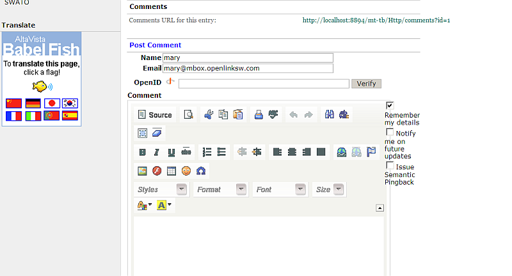This screenshot has height=276, width=512.
Task: Translate page using the French flag
Action: click(13, 116)
